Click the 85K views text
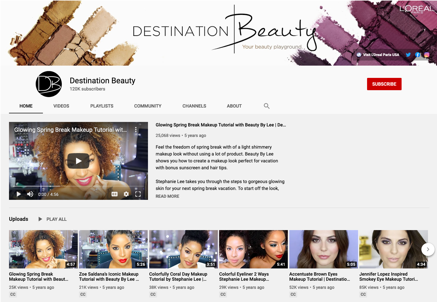 [x=369, y=287]
